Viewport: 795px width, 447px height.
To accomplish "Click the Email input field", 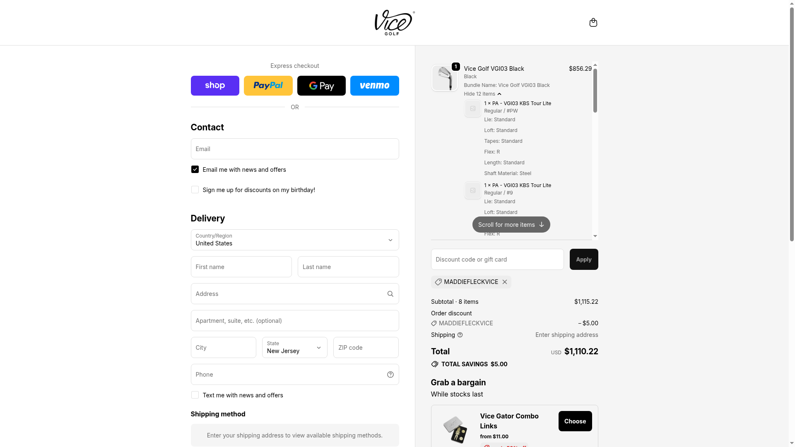I will pos(294,149).
